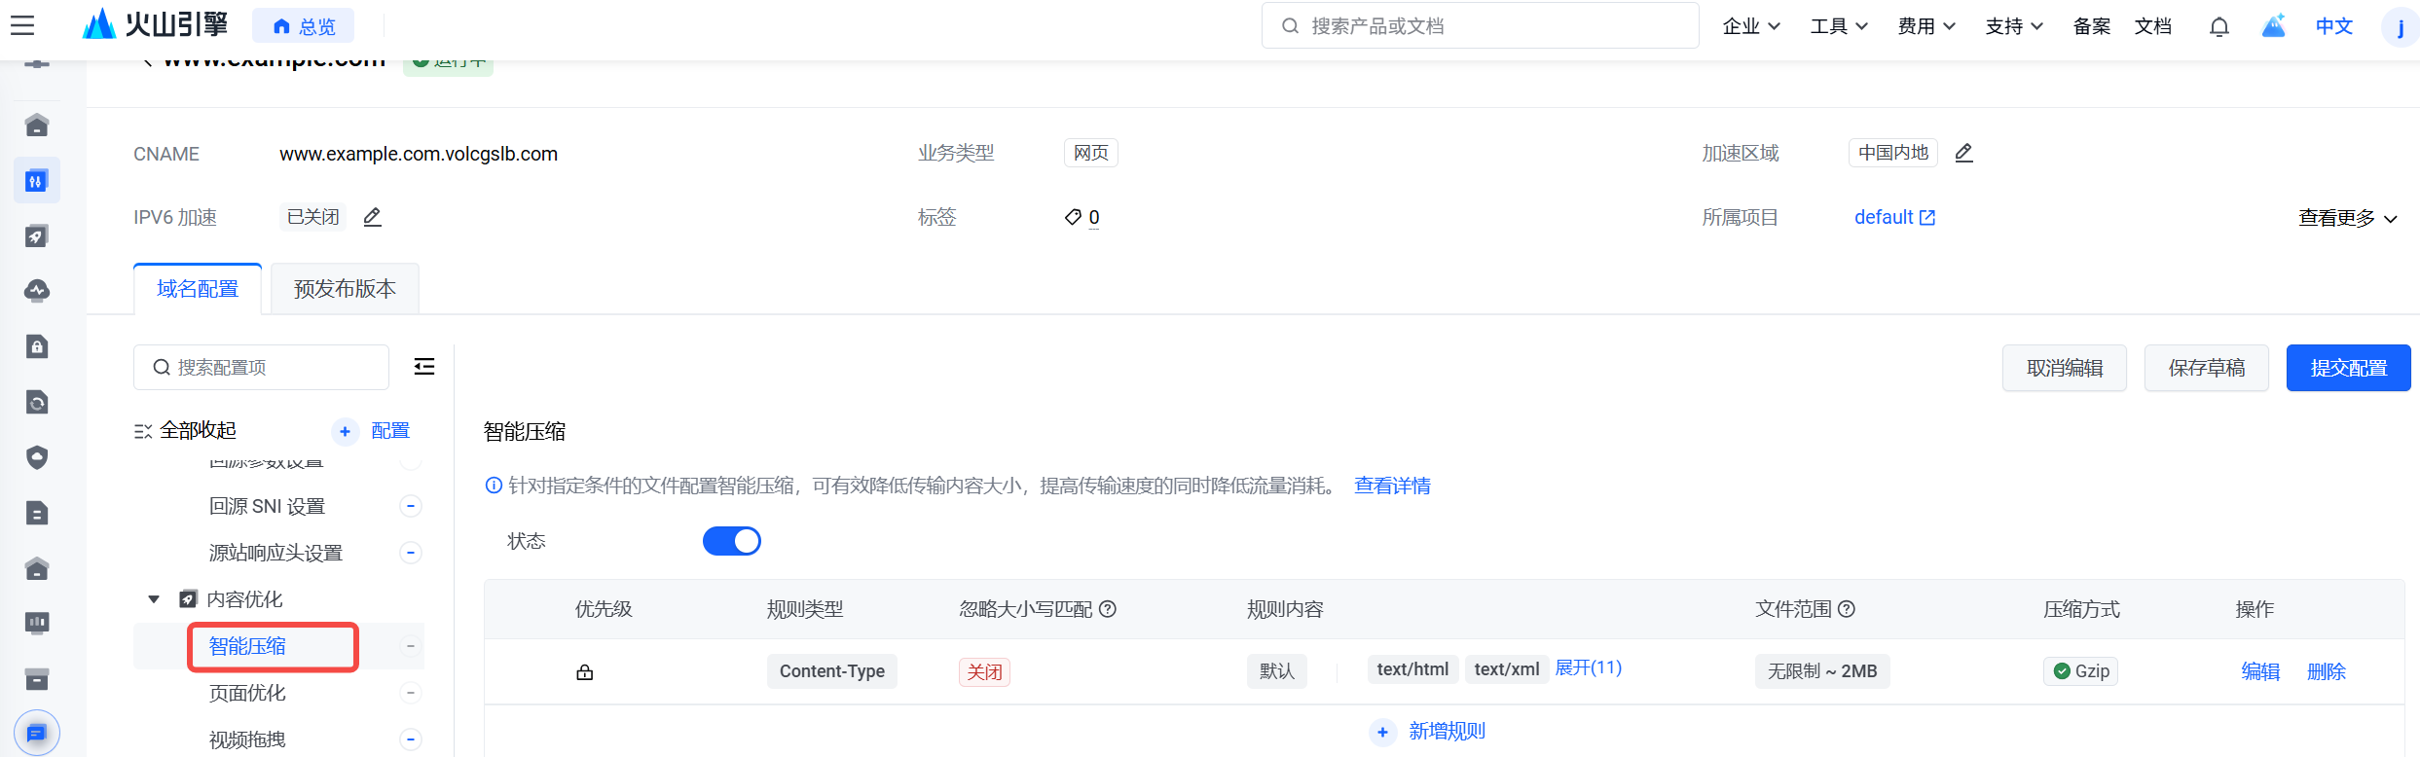This screenshot has width=2420, height=757.
Task: Expand the 查看更多 dropdown
Action: click(x=2347, y=218)
